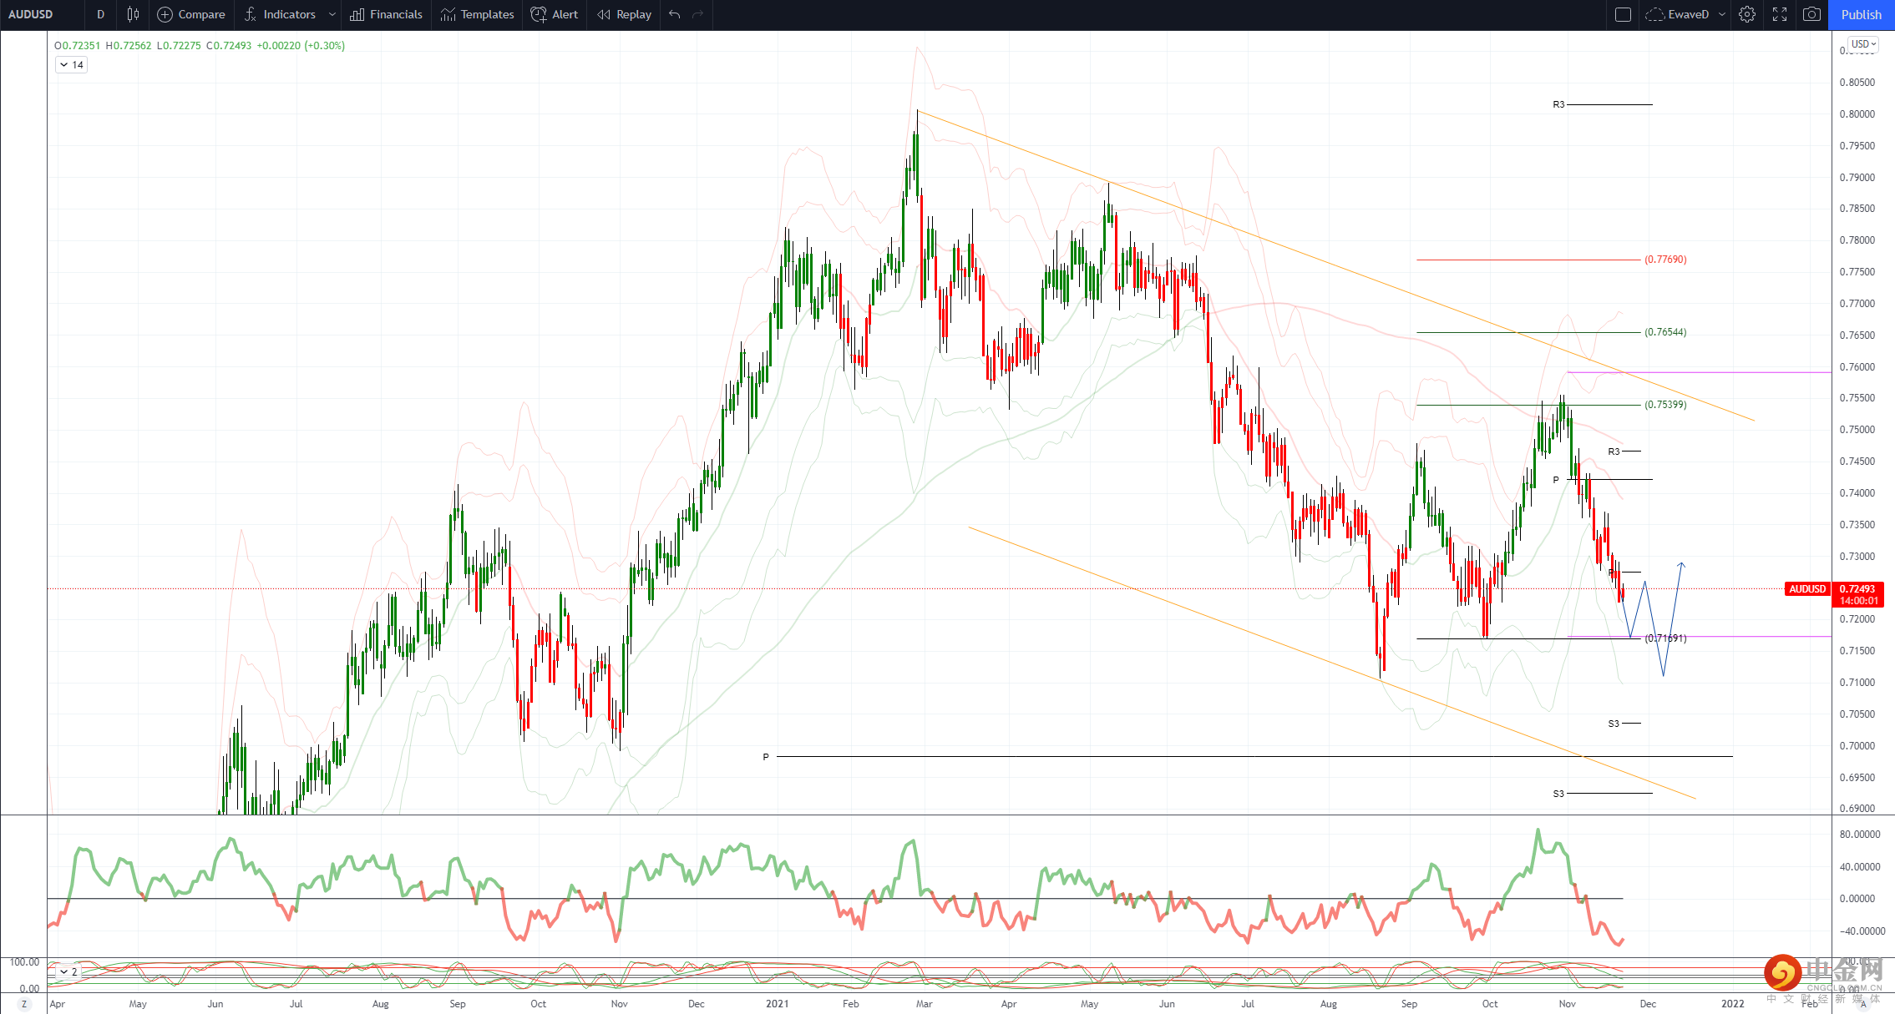Enter fullscreen mode
1895x1014 pixels.
coord(1780,14)
